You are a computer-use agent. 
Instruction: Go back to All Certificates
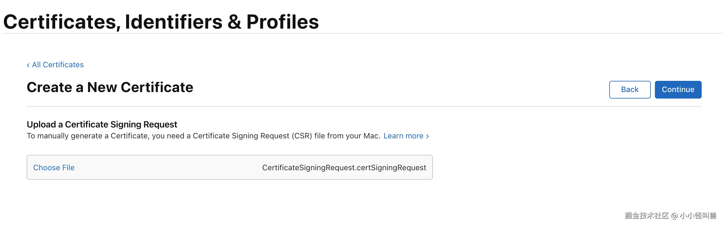[x=58, y=65]
